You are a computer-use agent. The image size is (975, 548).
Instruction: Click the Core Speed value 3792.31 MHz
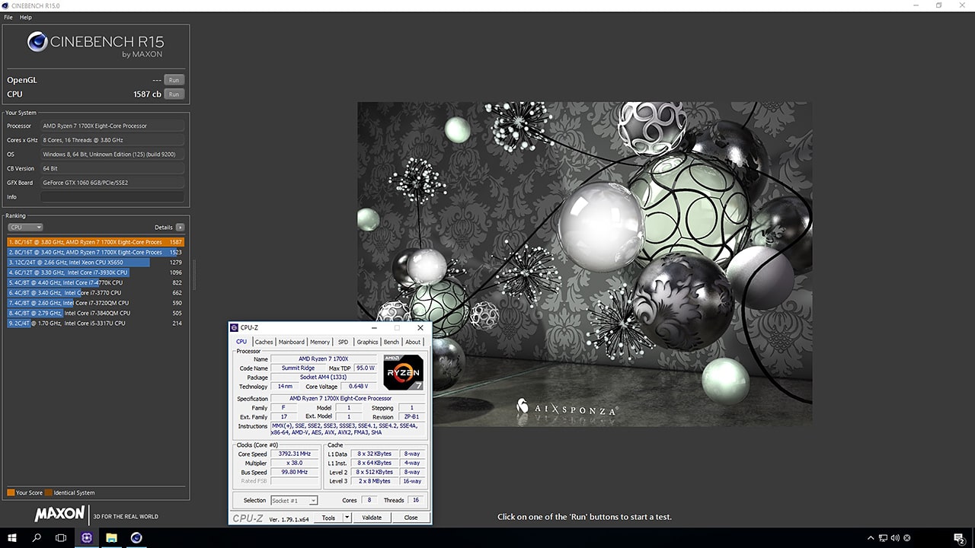tap(295, 454)
